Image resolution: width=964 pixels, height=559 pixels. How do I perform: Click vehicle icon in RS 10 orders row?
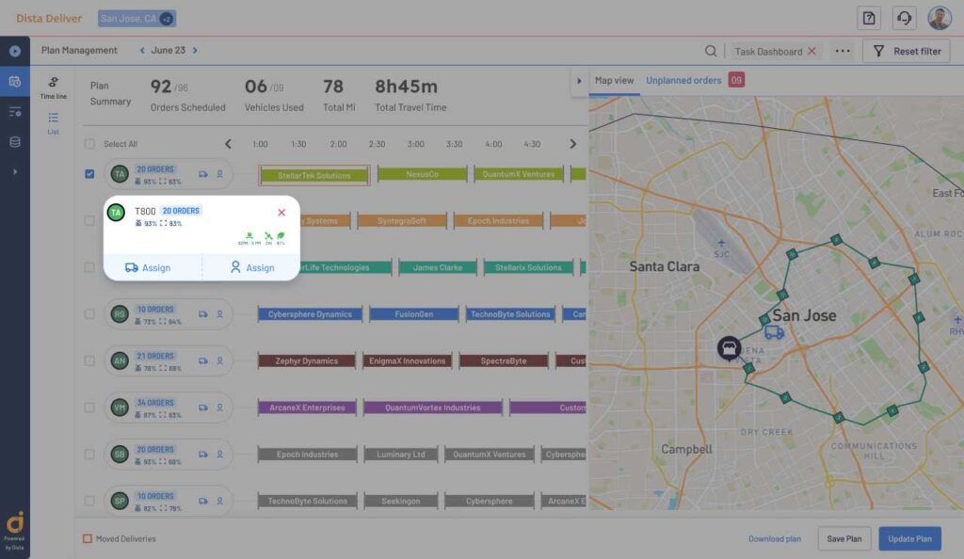tap(203, 314)
